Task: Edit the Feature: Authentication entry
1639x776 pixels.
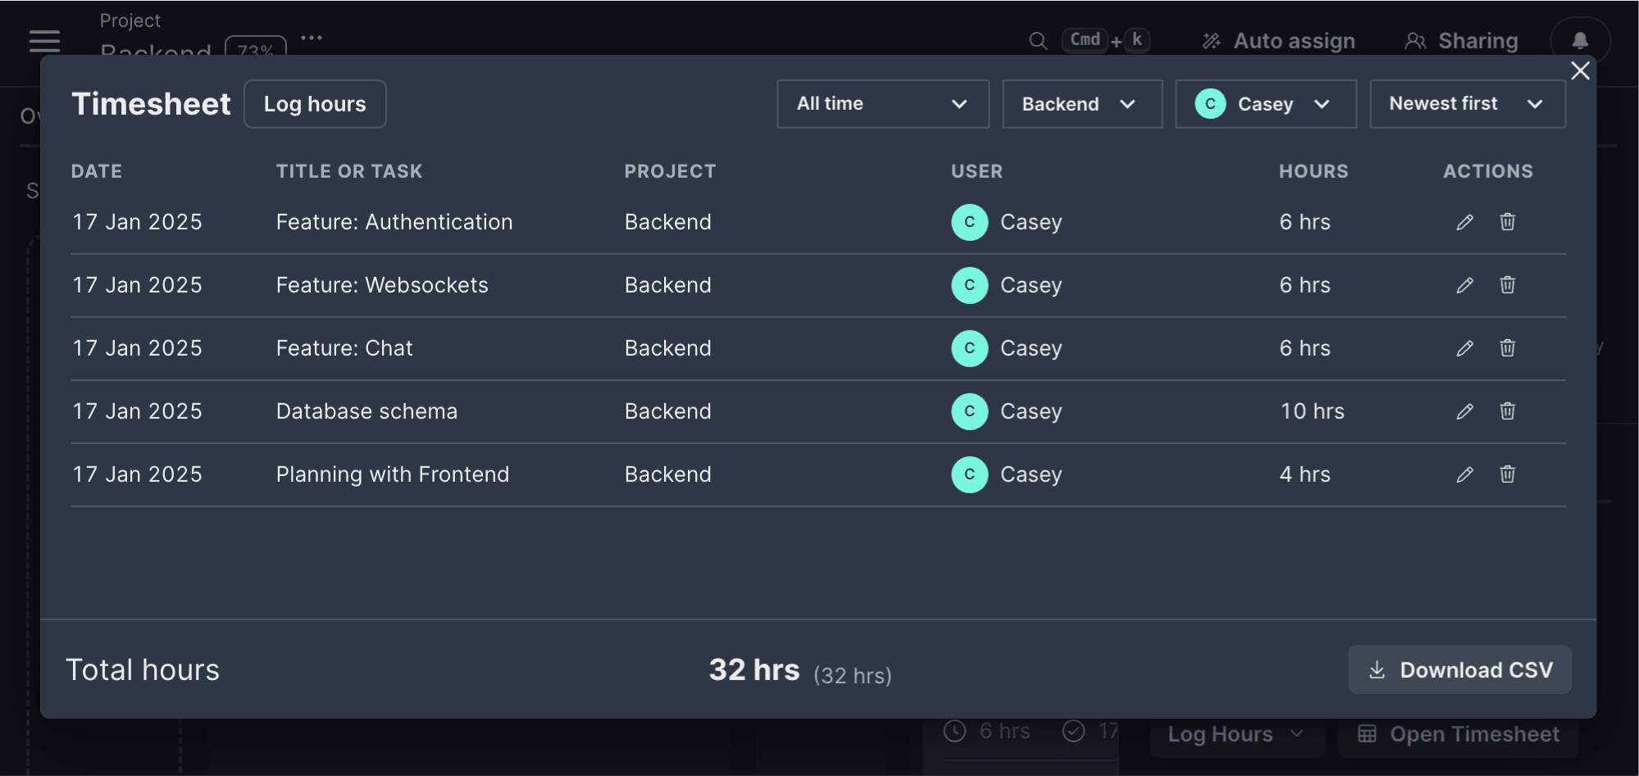Action: (1464, 222)
